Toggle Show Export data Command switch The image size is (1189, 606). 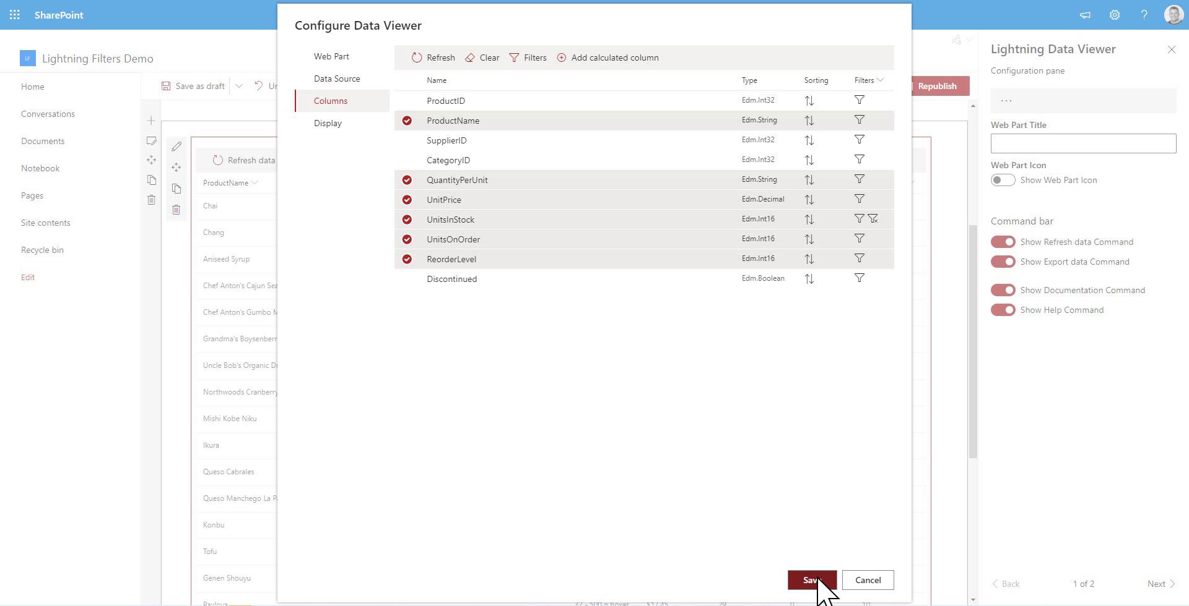[1003, 262]
